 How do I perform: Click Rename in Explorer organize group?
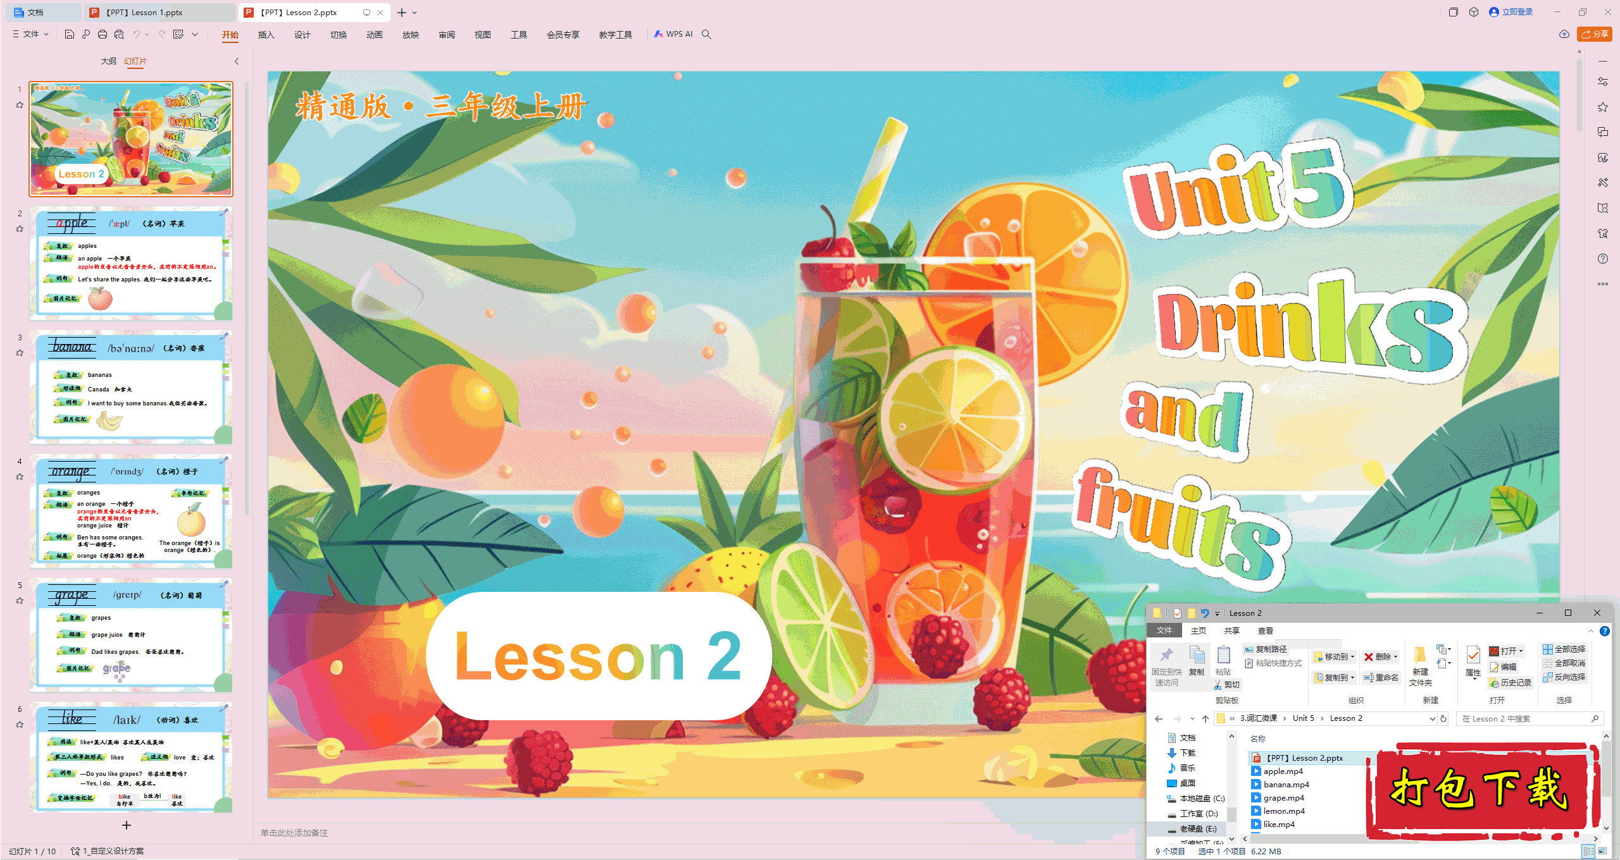tap(1381, 677)
